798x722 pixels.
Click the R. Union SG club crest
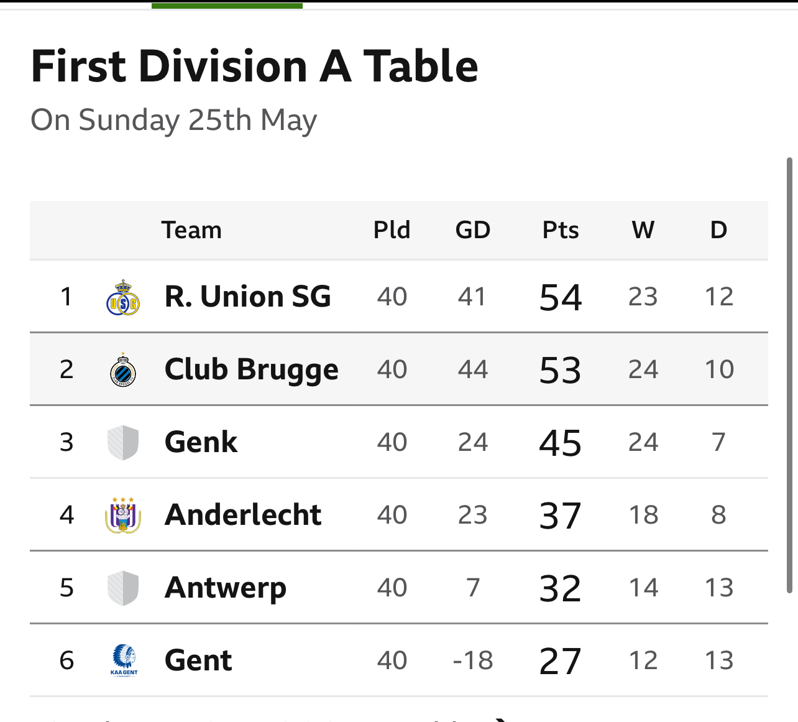(123, 297)
